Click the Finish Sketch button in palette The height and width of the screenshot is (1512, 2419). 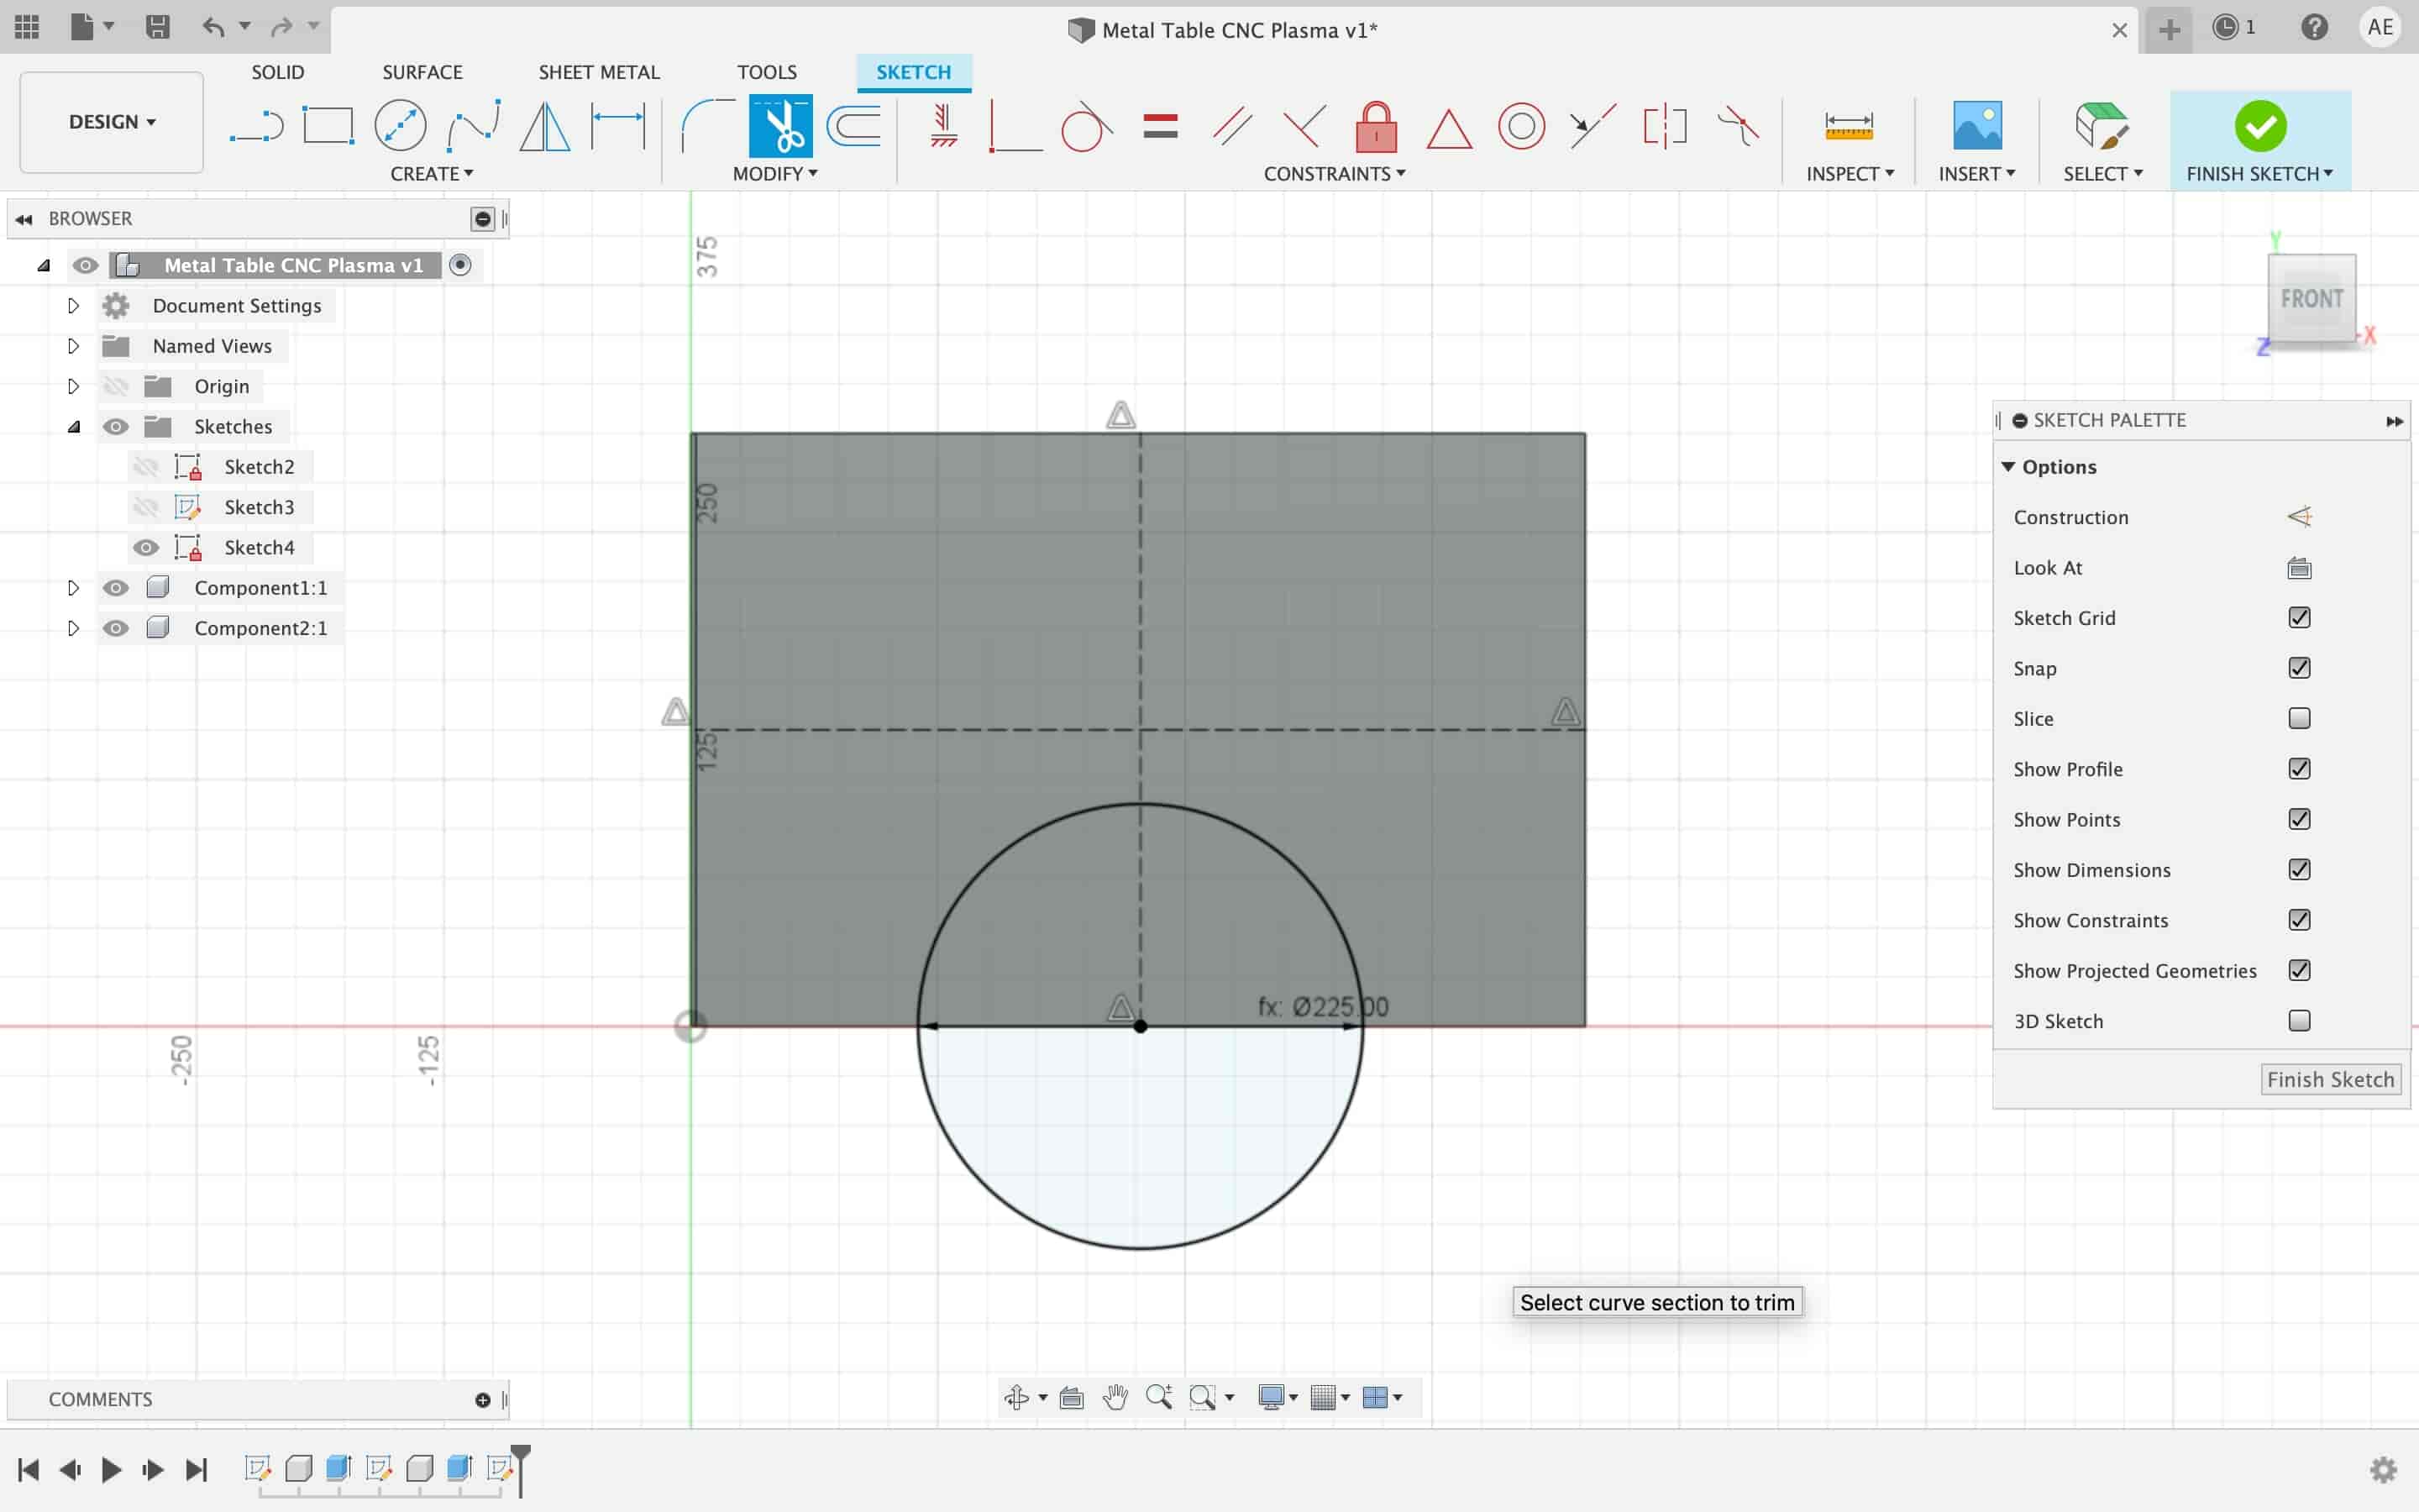point(2330,1080)
